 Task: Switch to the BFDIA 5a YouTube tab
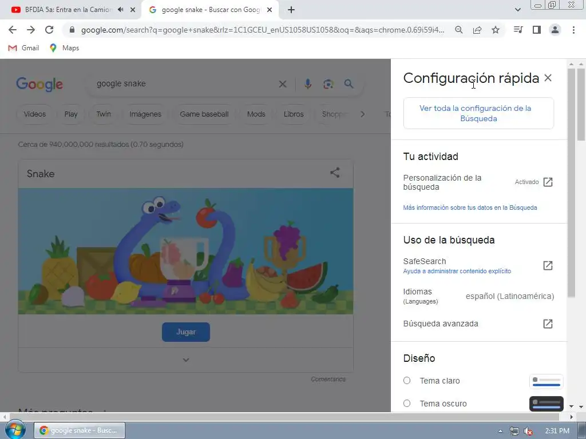click(68, 10)
